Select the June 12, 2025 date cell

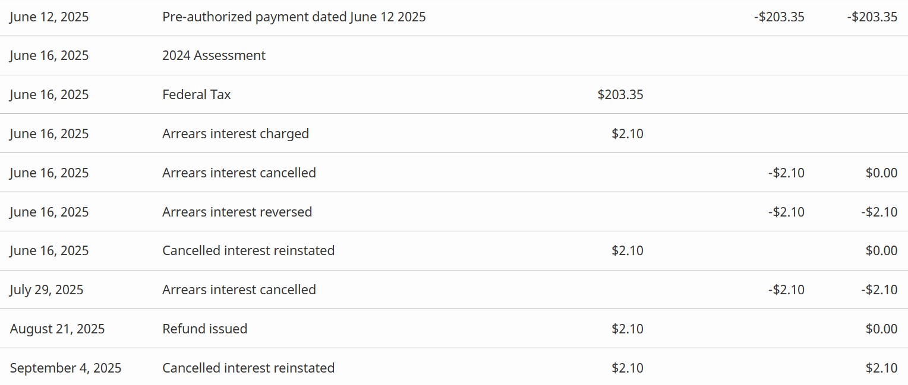click(x=49, y=17)
